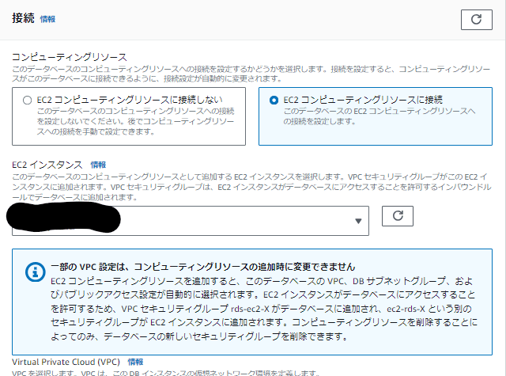
Task: Click the blue info circle icon in the VPC notice
Action: pos(35,272)
